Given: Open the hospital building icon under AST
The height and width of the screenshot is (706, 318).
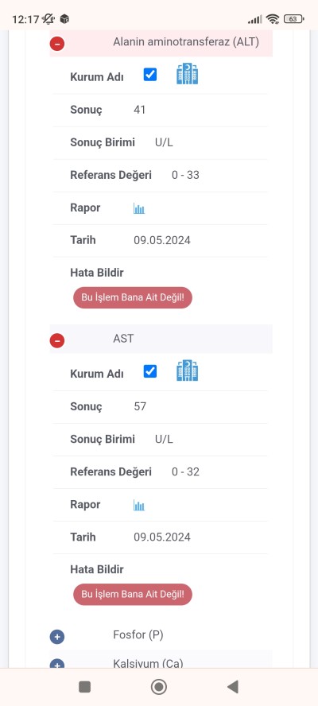Looking at the screenshot, I should (187, 371).
